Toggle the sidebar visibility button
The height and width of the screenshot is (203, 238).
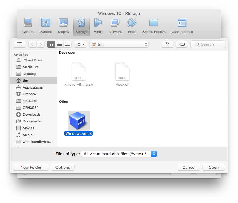click(19, 44)
